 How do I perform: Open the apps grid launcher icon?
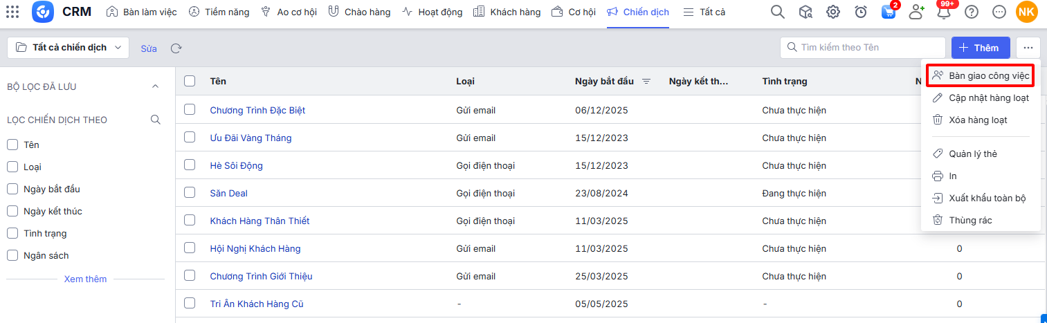coord(12,12)
